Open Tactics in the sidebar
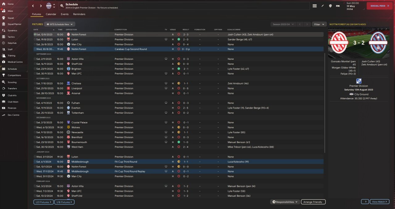Screen dimensions: 395x209 (x=11, y=37)
